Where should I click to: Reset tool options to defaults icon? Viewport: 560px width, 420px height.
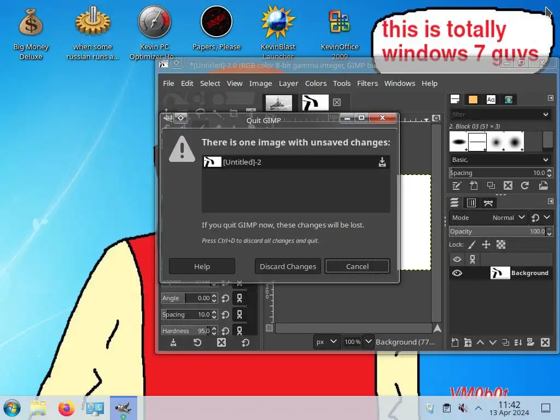pos(246,342)
